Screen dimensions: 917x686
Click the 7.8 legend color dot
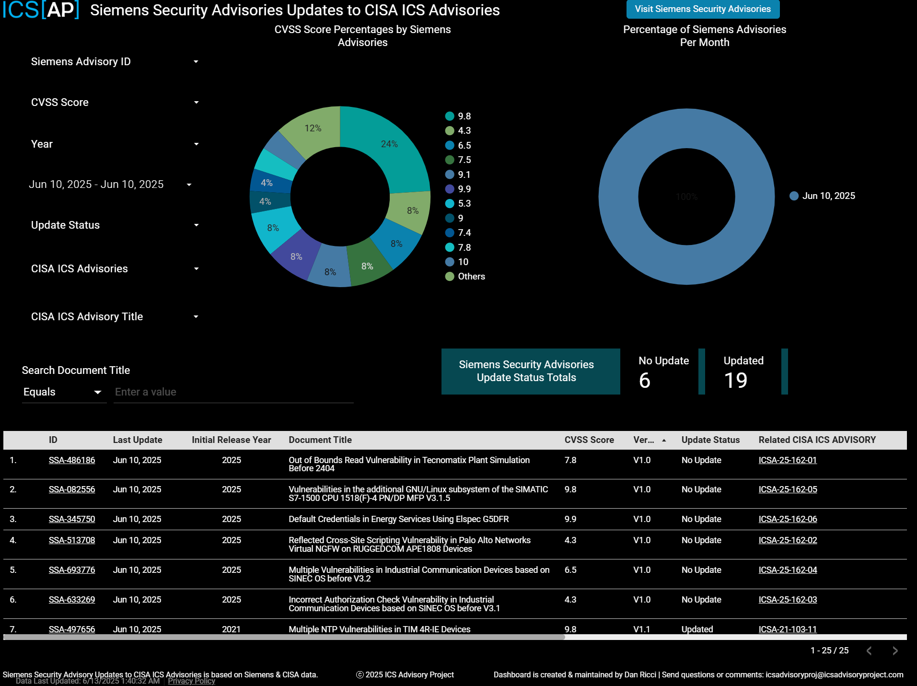click(450, 247)
